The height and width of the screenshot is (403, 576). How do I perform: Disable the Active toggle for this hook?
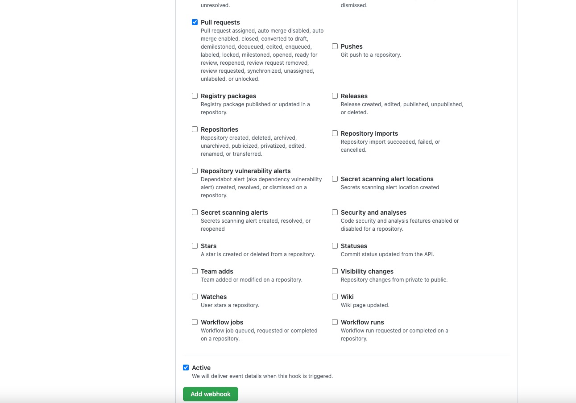click(186, 367)
